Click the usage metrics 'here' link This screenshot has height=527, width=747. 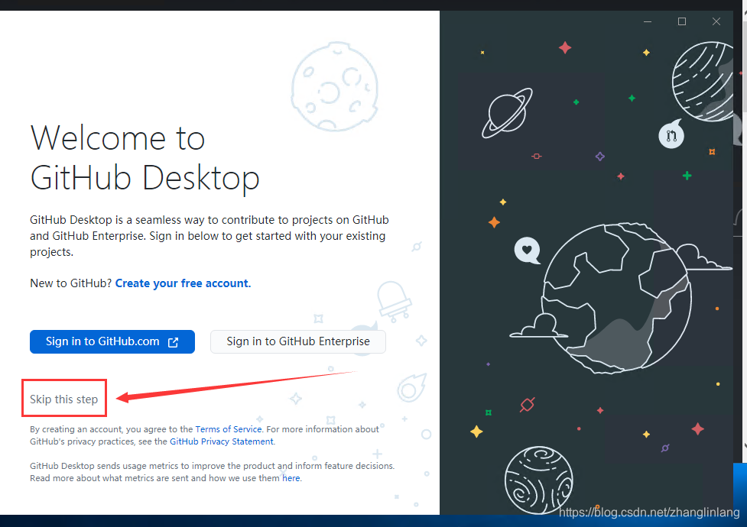click(x=291, y=478)
